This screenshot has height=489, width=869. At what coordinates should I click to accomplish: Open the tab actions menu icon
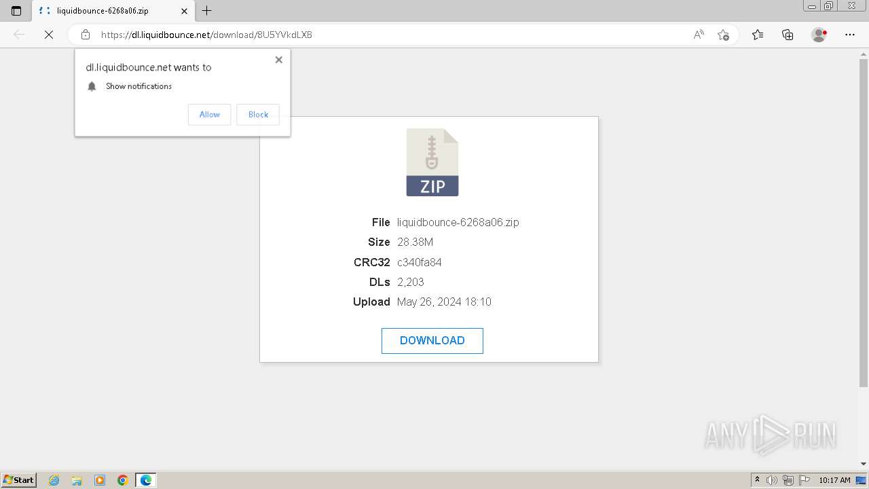click(x=16, y=11)
